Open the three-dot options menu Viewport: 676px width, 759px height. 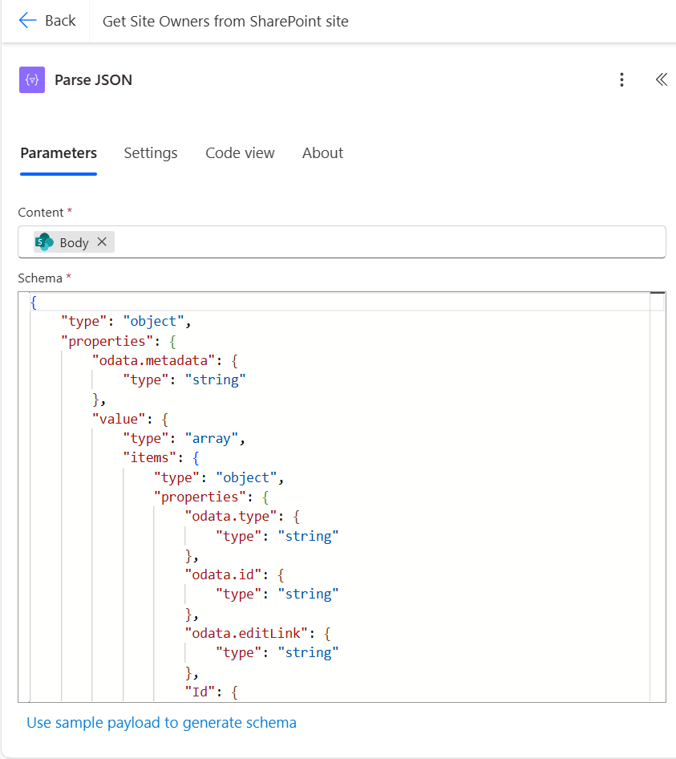tap(621, 79)
